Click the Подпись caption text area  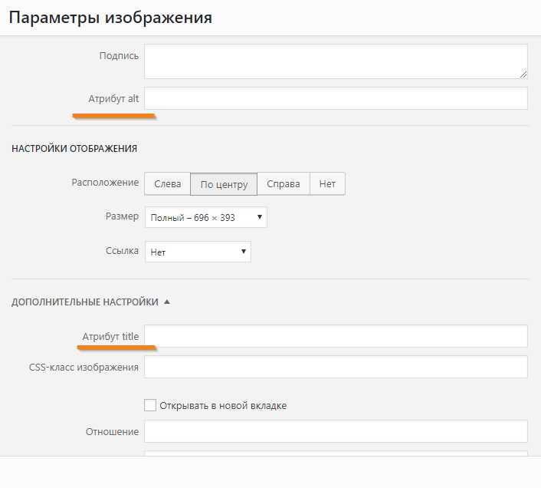tap(336, 61)
